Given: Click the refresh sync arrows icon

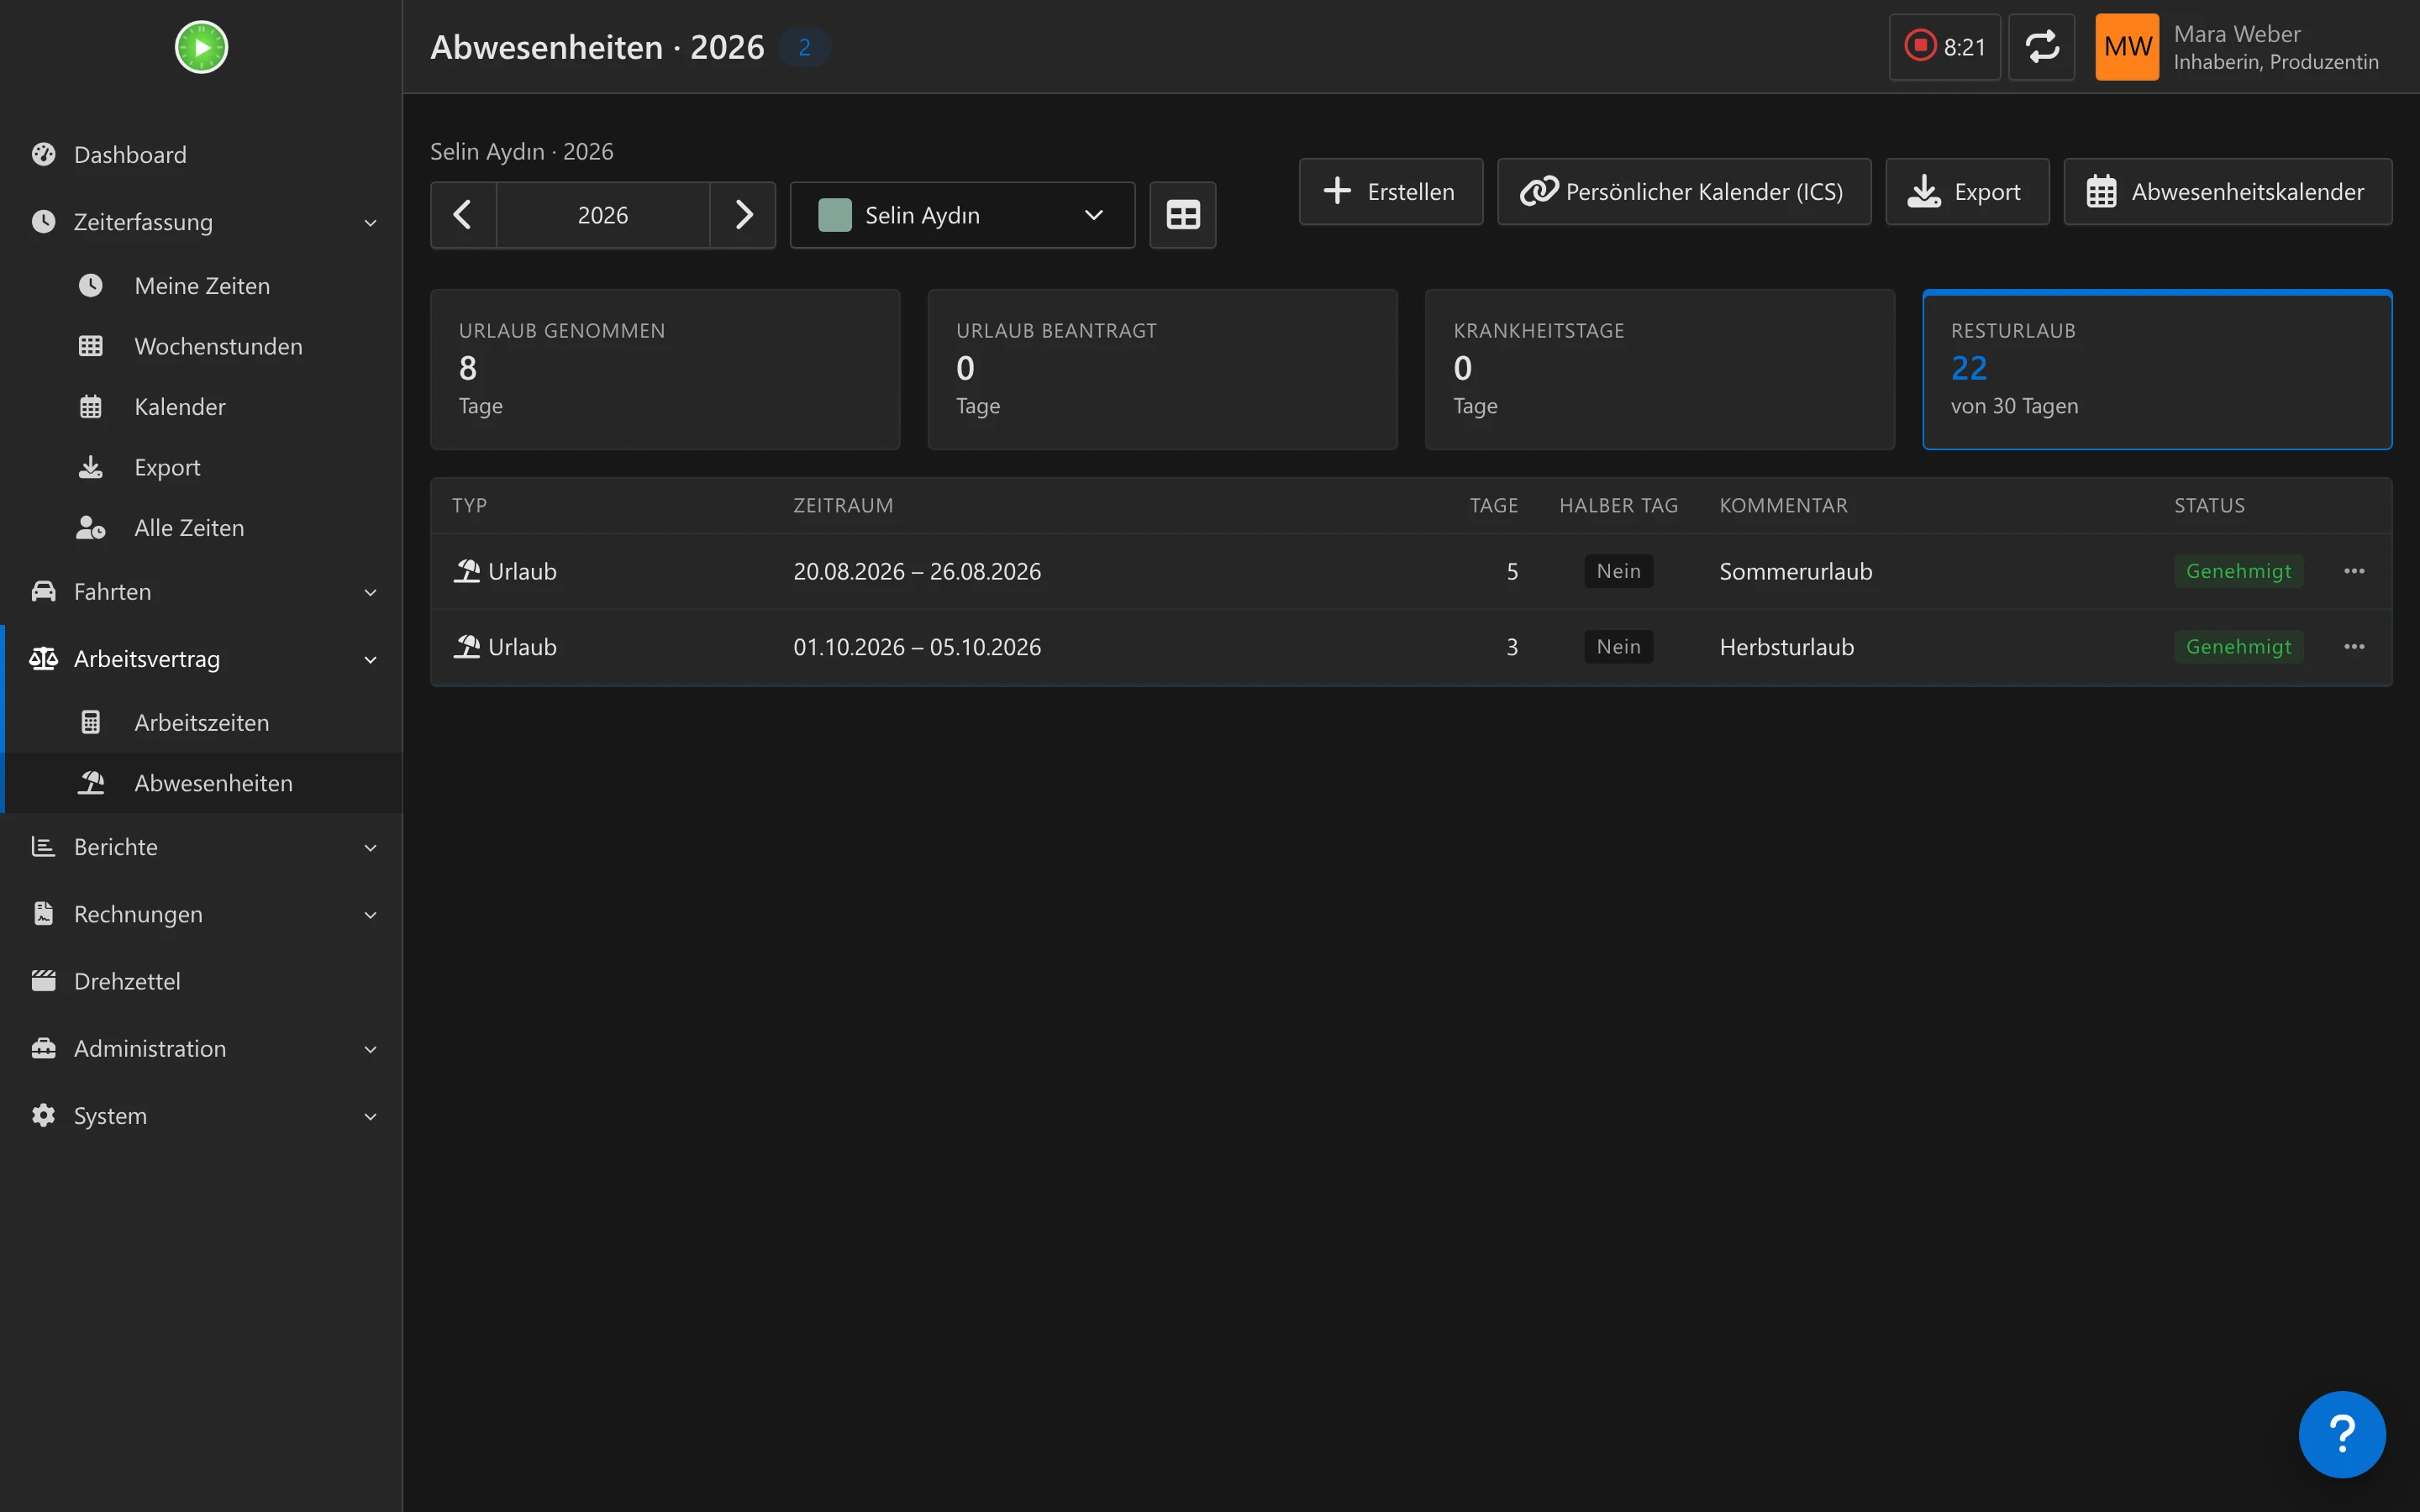Looking at the screenshot, I should pyautogui.click(x=2041, y=47).
